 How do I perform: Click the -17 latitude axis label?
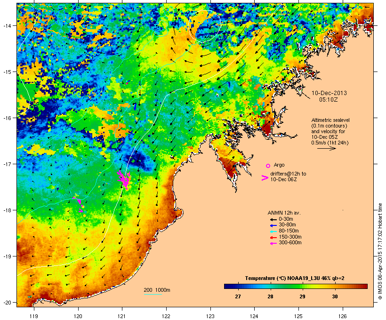click(x=7, y=164)
